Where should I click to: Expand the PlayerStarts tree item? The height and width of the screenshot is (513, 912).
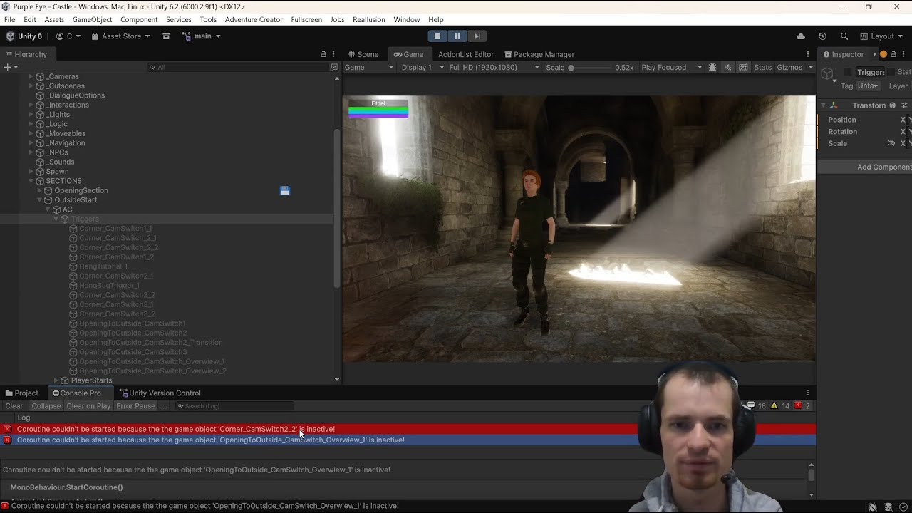pos(56,380)
